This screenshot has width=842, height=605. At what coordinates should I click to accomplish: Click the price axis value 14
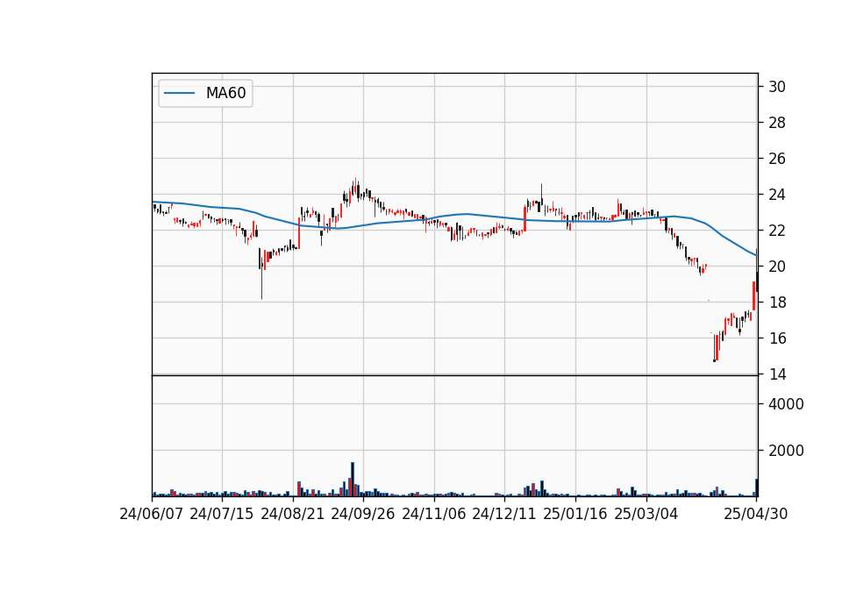coord(777,374)
